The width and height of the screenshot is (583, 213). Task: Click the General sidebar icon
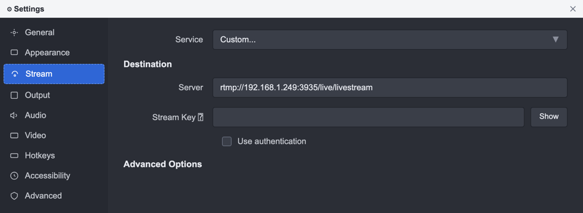[x=14, y=33]
